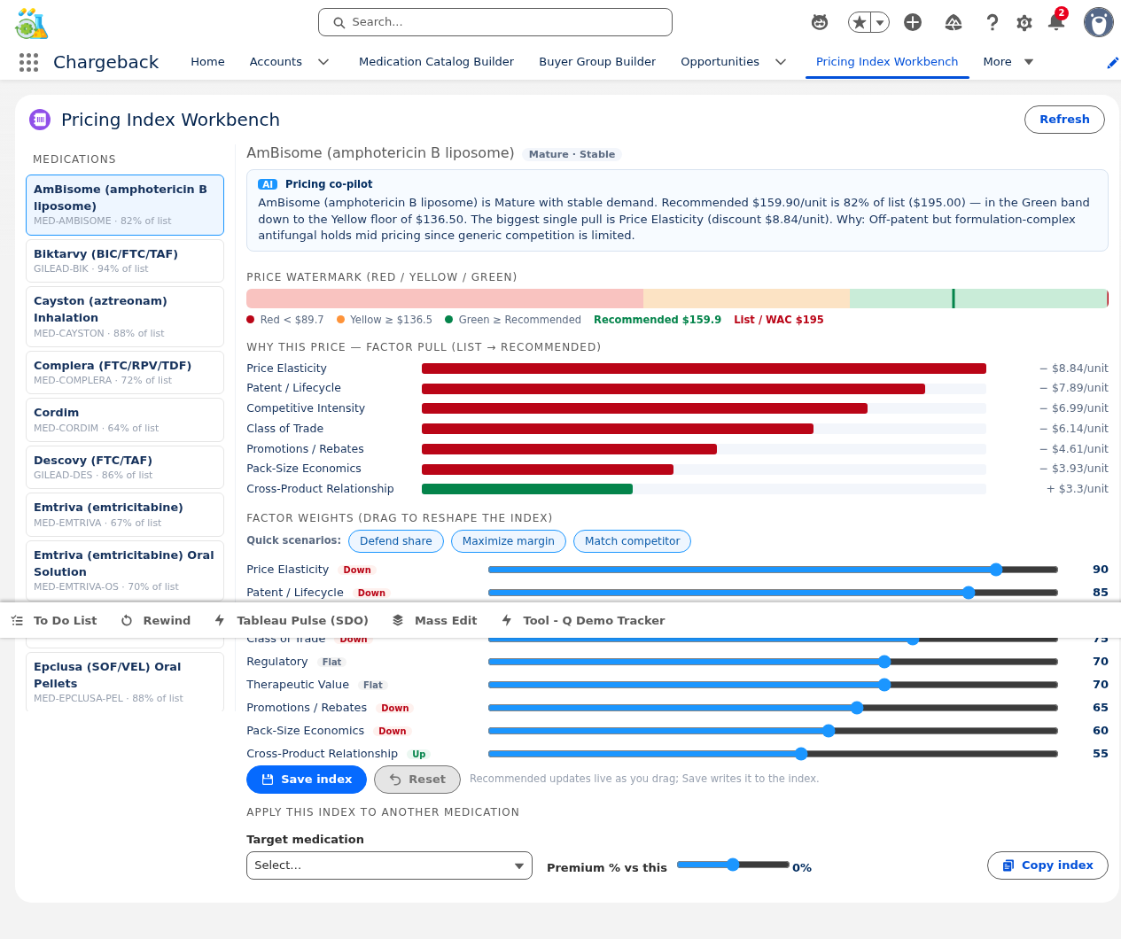Click the Cross-Product Relationship green bar
The width and height of the screenshot is (1121, 939).
pos(527,489)
